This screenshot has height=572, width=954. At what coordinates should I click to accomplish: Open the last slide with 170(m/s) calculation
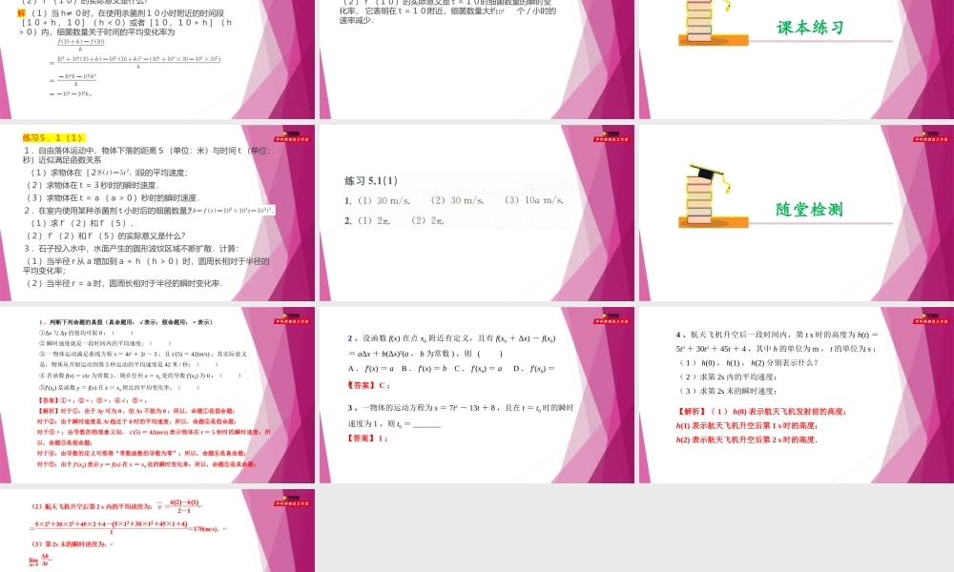[x=157, y=531]
